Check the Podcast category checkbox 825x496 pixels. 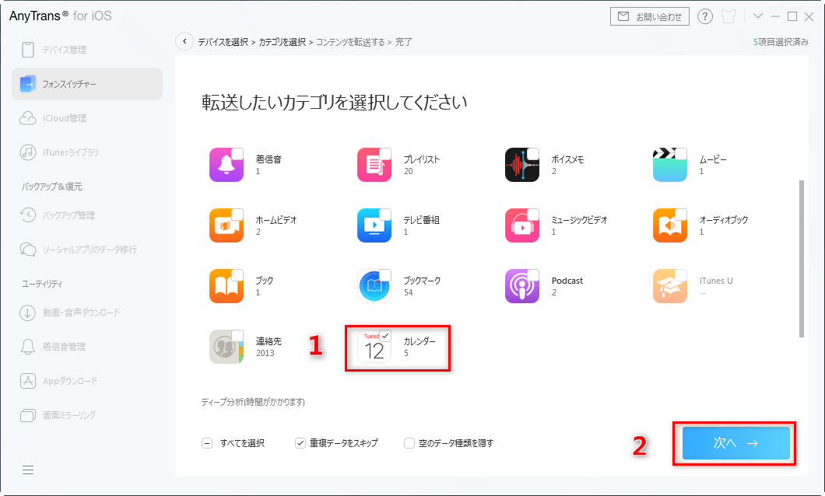point(533,275)
